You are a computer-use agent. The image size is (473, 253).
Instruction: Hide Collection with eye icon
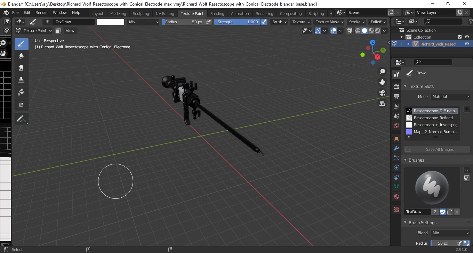[x=467, y=37]
